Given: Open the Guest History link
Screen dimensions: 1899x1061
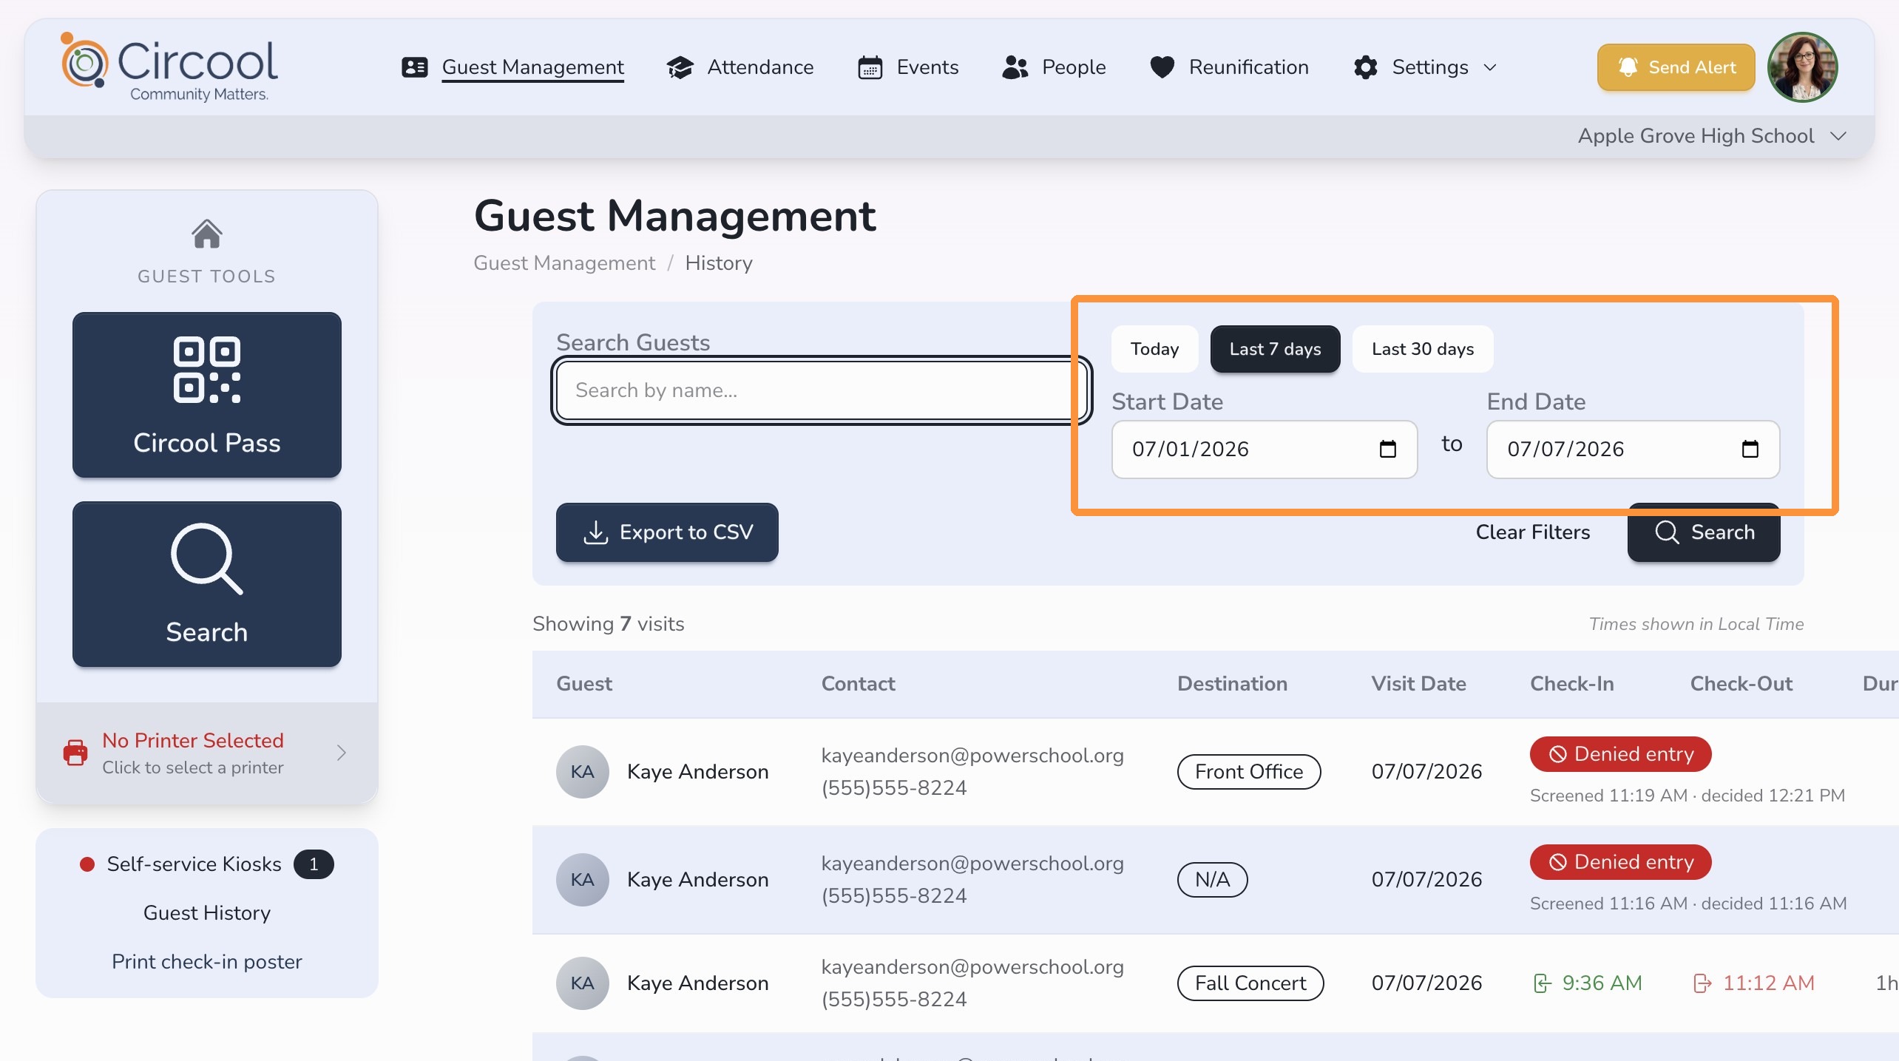Looking at the screenshot, I should click(207, 913).
